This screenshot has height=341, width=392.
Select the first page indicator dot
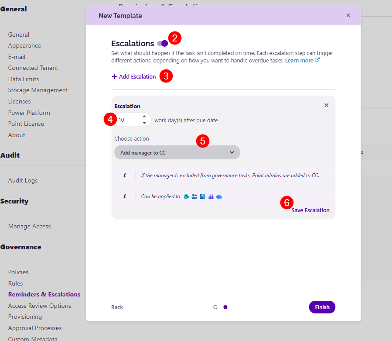(x=215, y=307)
